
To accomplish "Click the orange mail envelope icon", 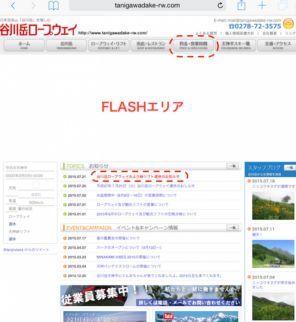I will point(289,24).
